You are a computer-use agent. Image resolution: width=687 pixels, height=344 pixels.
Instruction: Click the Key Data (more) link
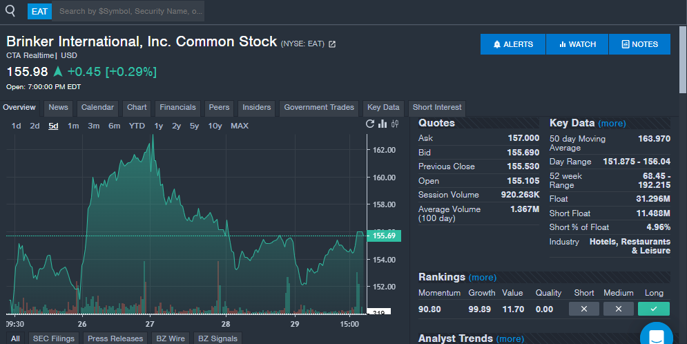612,124
